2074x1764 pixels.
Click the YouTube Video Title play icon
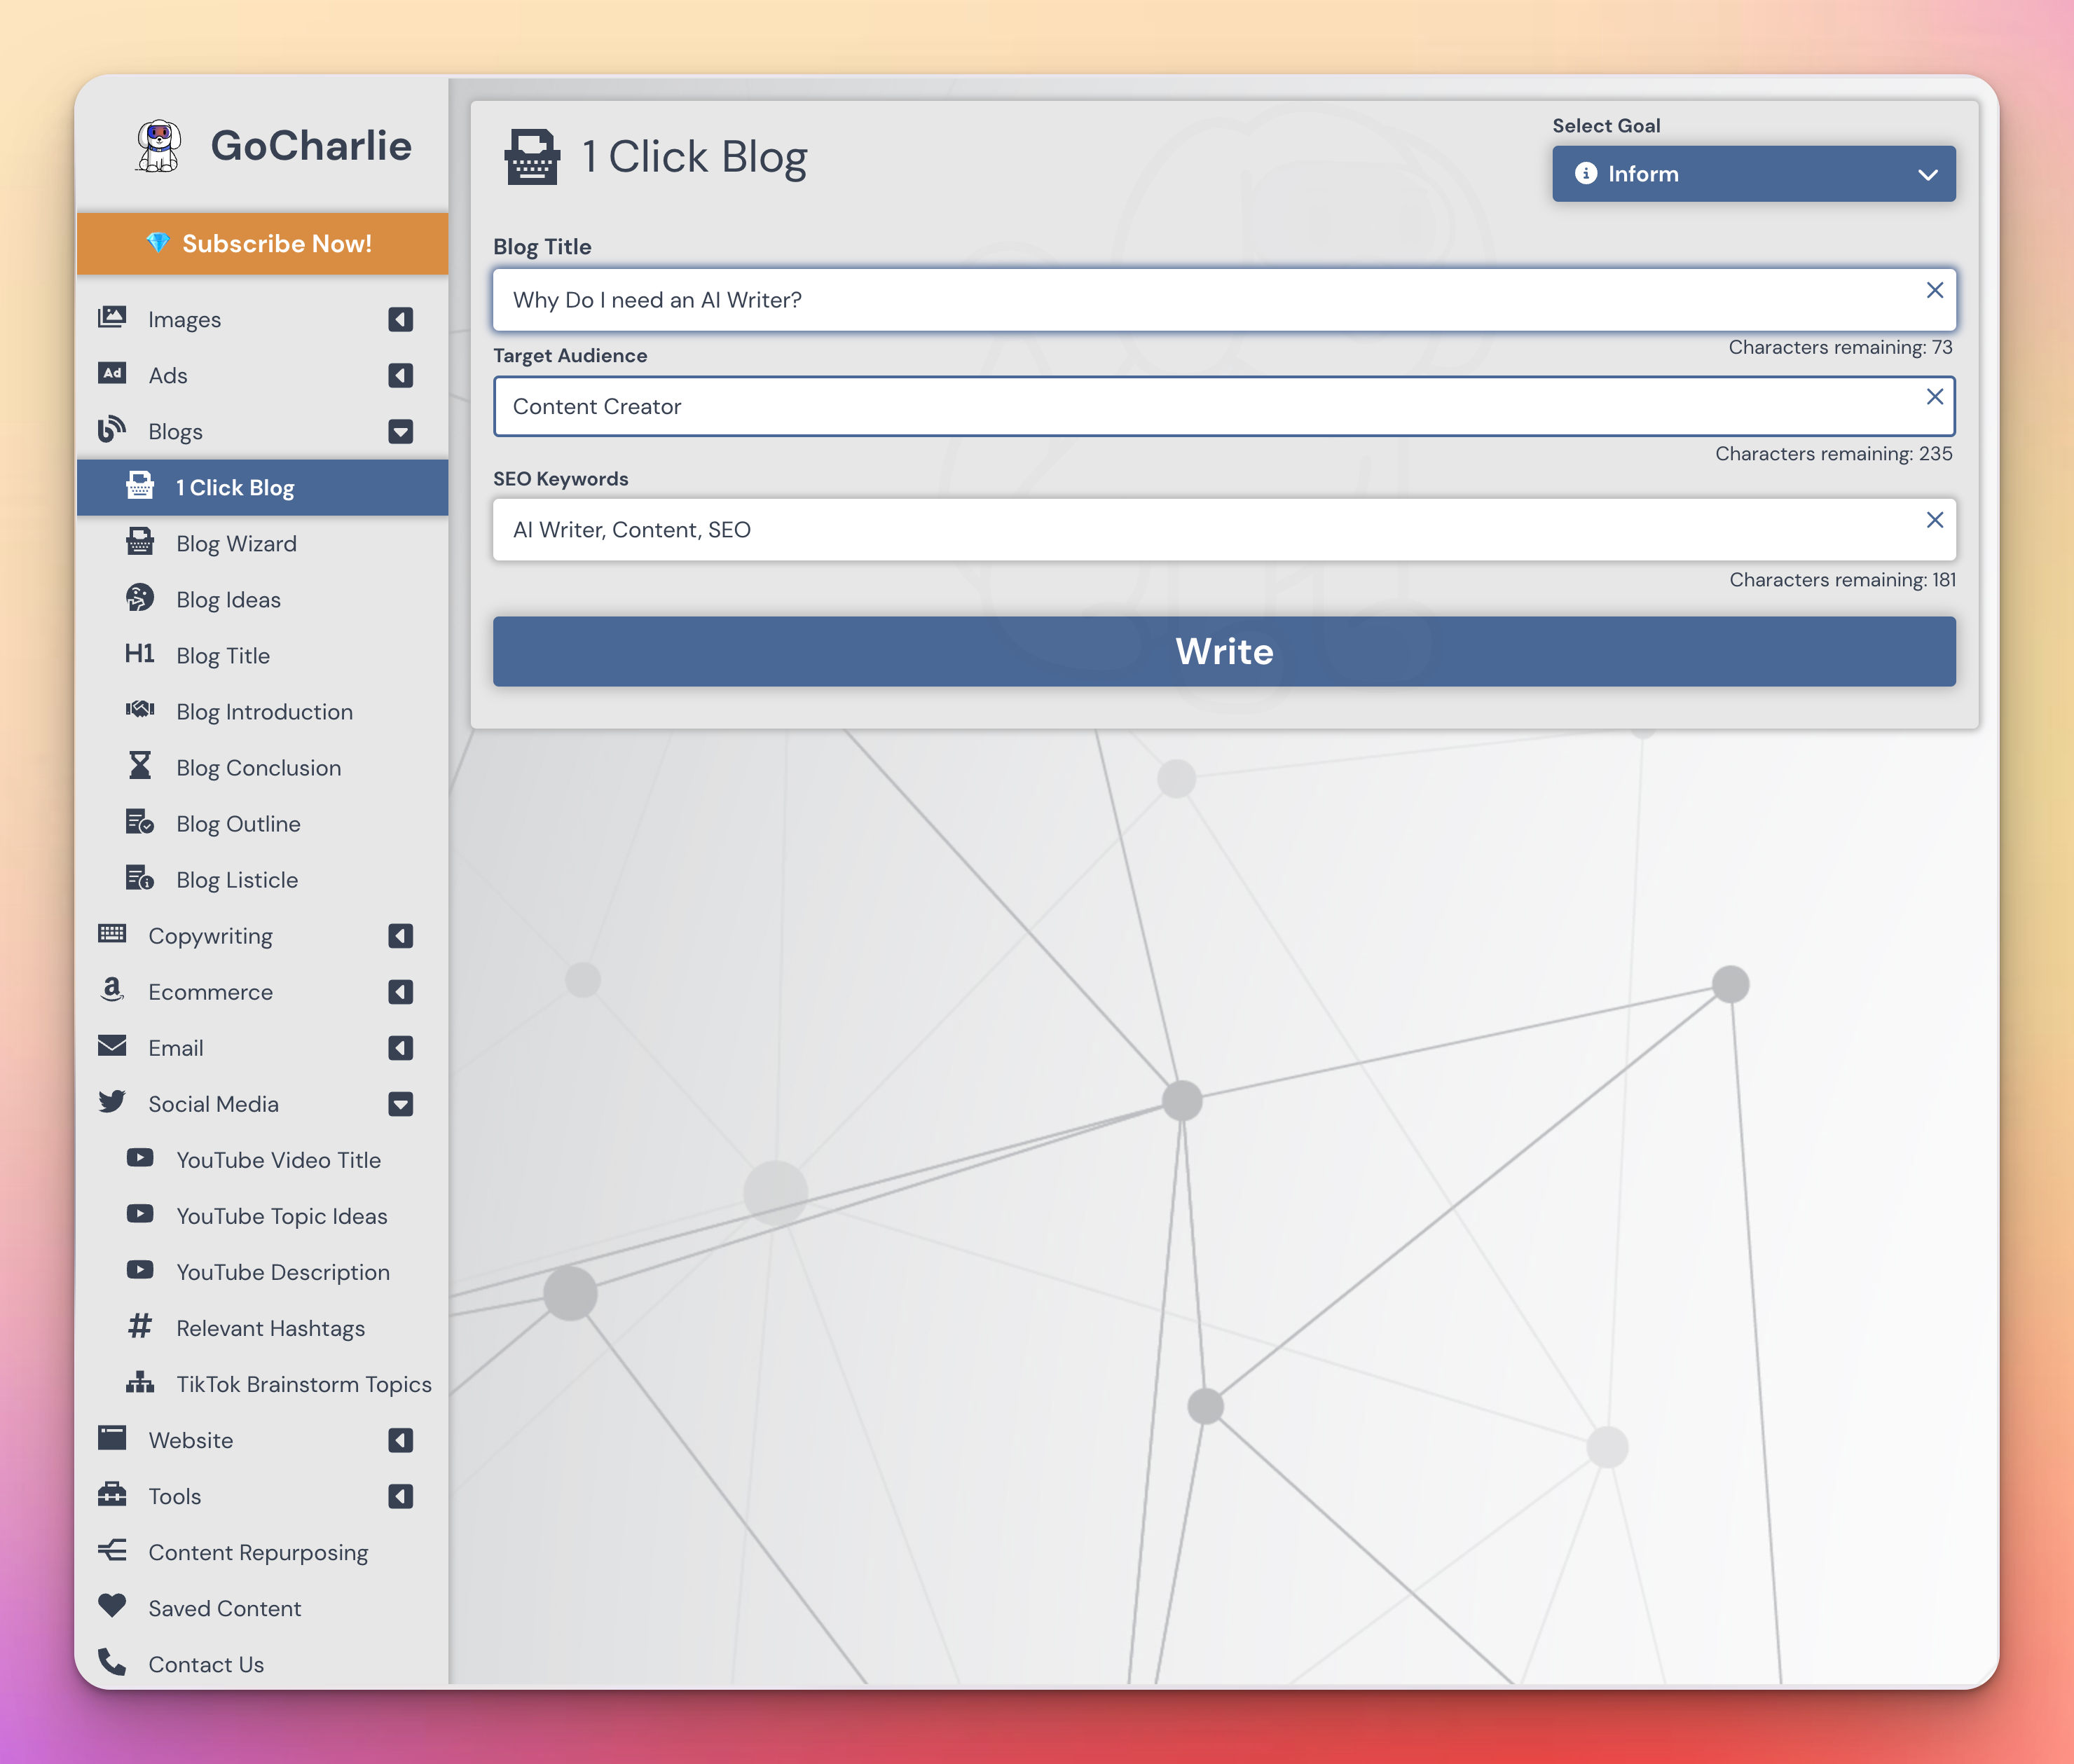click(x=140, y=1158)
